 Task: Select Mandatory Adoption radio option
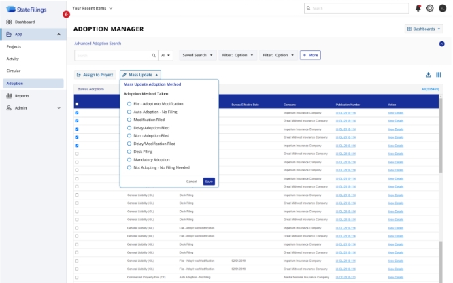click(x=129, y=159)
